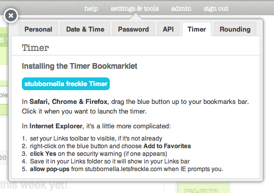Click the Add to Favorites instruction text
Image resolution: width=274 pixels, height=193 pixels.
point(167,146)
